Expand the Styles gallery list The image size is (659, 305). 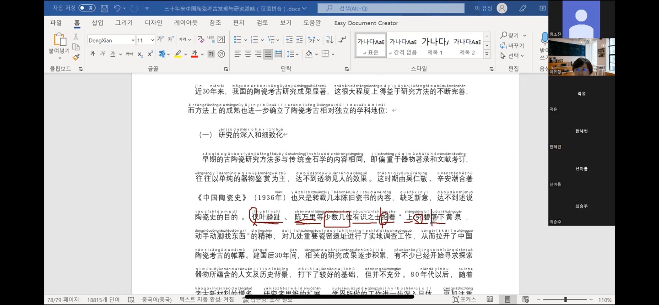coord(487,54)
